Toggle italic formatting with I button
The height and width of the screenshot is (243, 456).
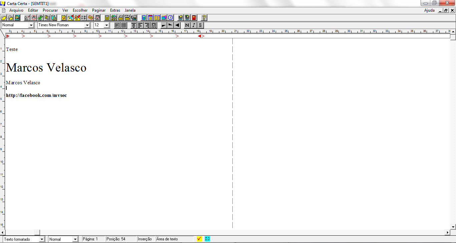coord(194,25)
